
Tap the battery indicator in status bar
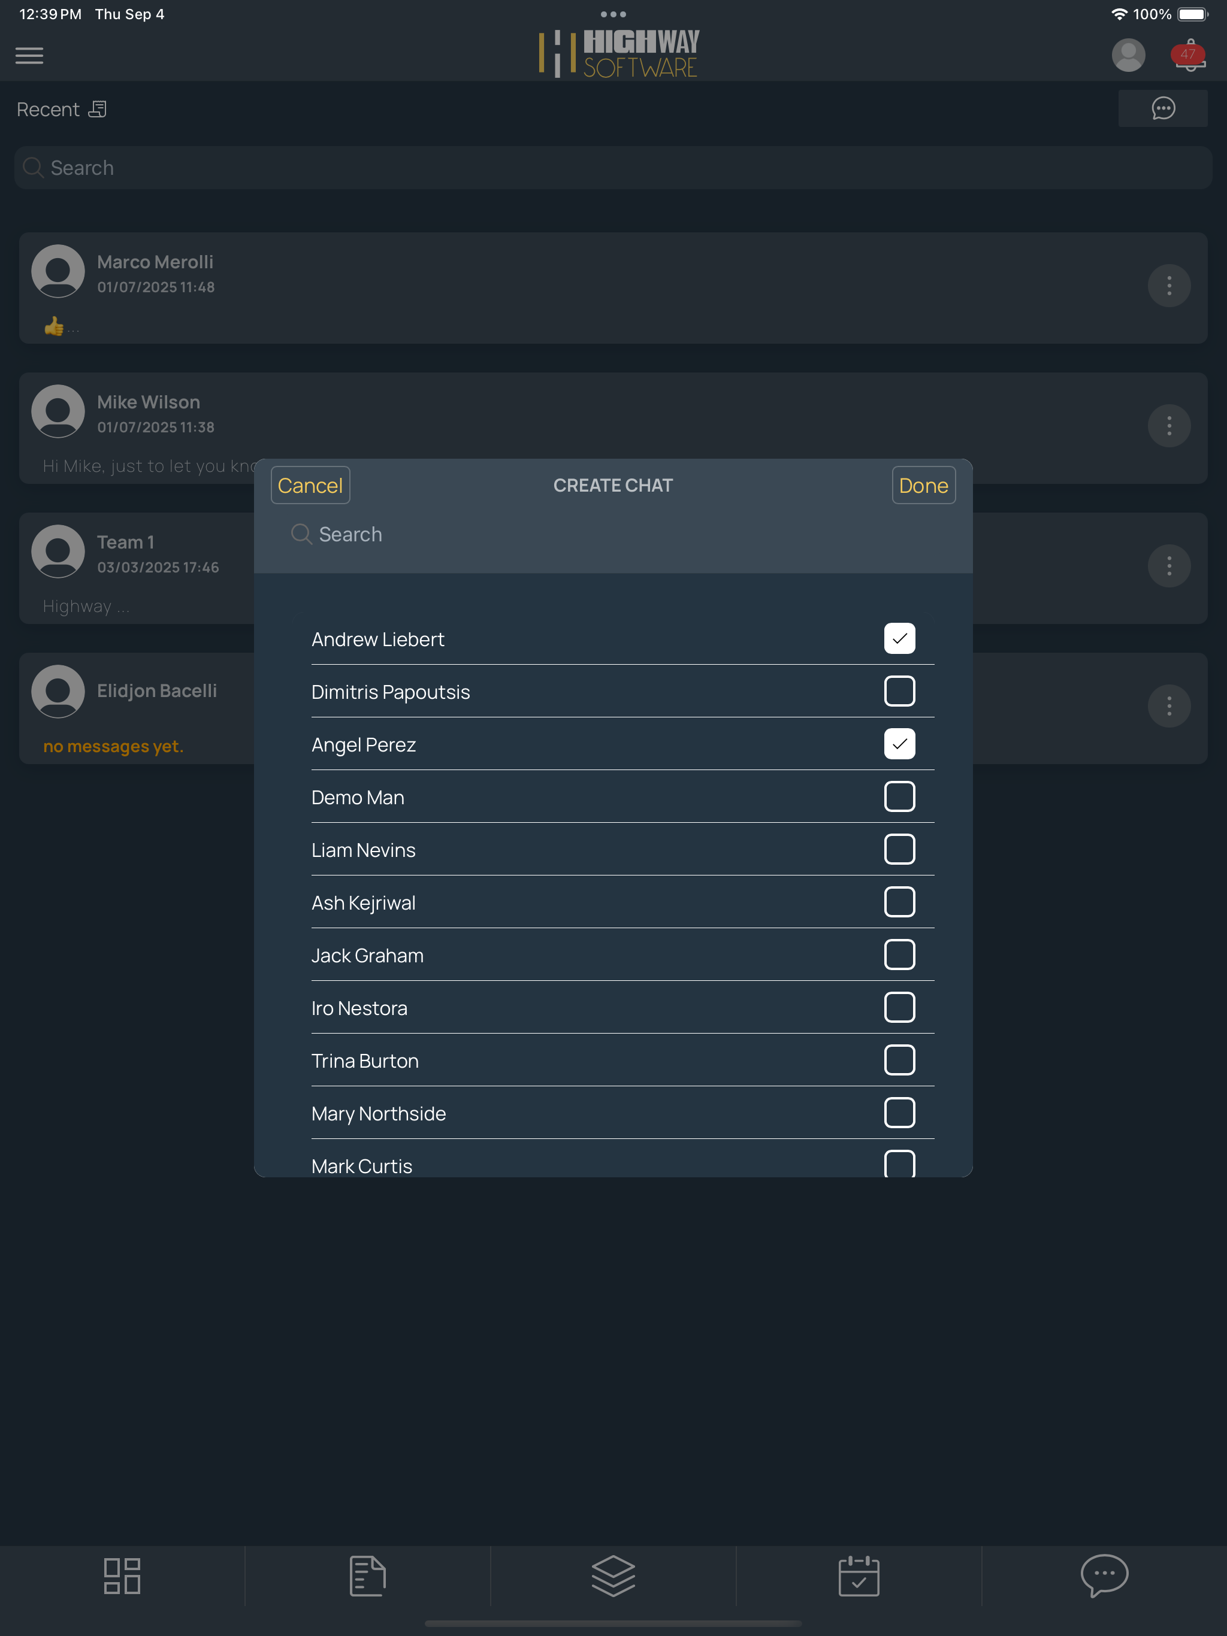click(x=1193, y=14)
